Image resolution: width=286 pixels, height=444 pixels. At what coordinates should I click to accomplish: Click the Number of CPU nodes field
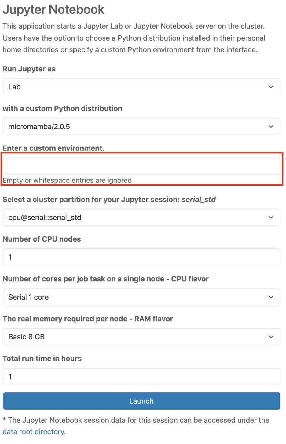[x=141, y=257]
